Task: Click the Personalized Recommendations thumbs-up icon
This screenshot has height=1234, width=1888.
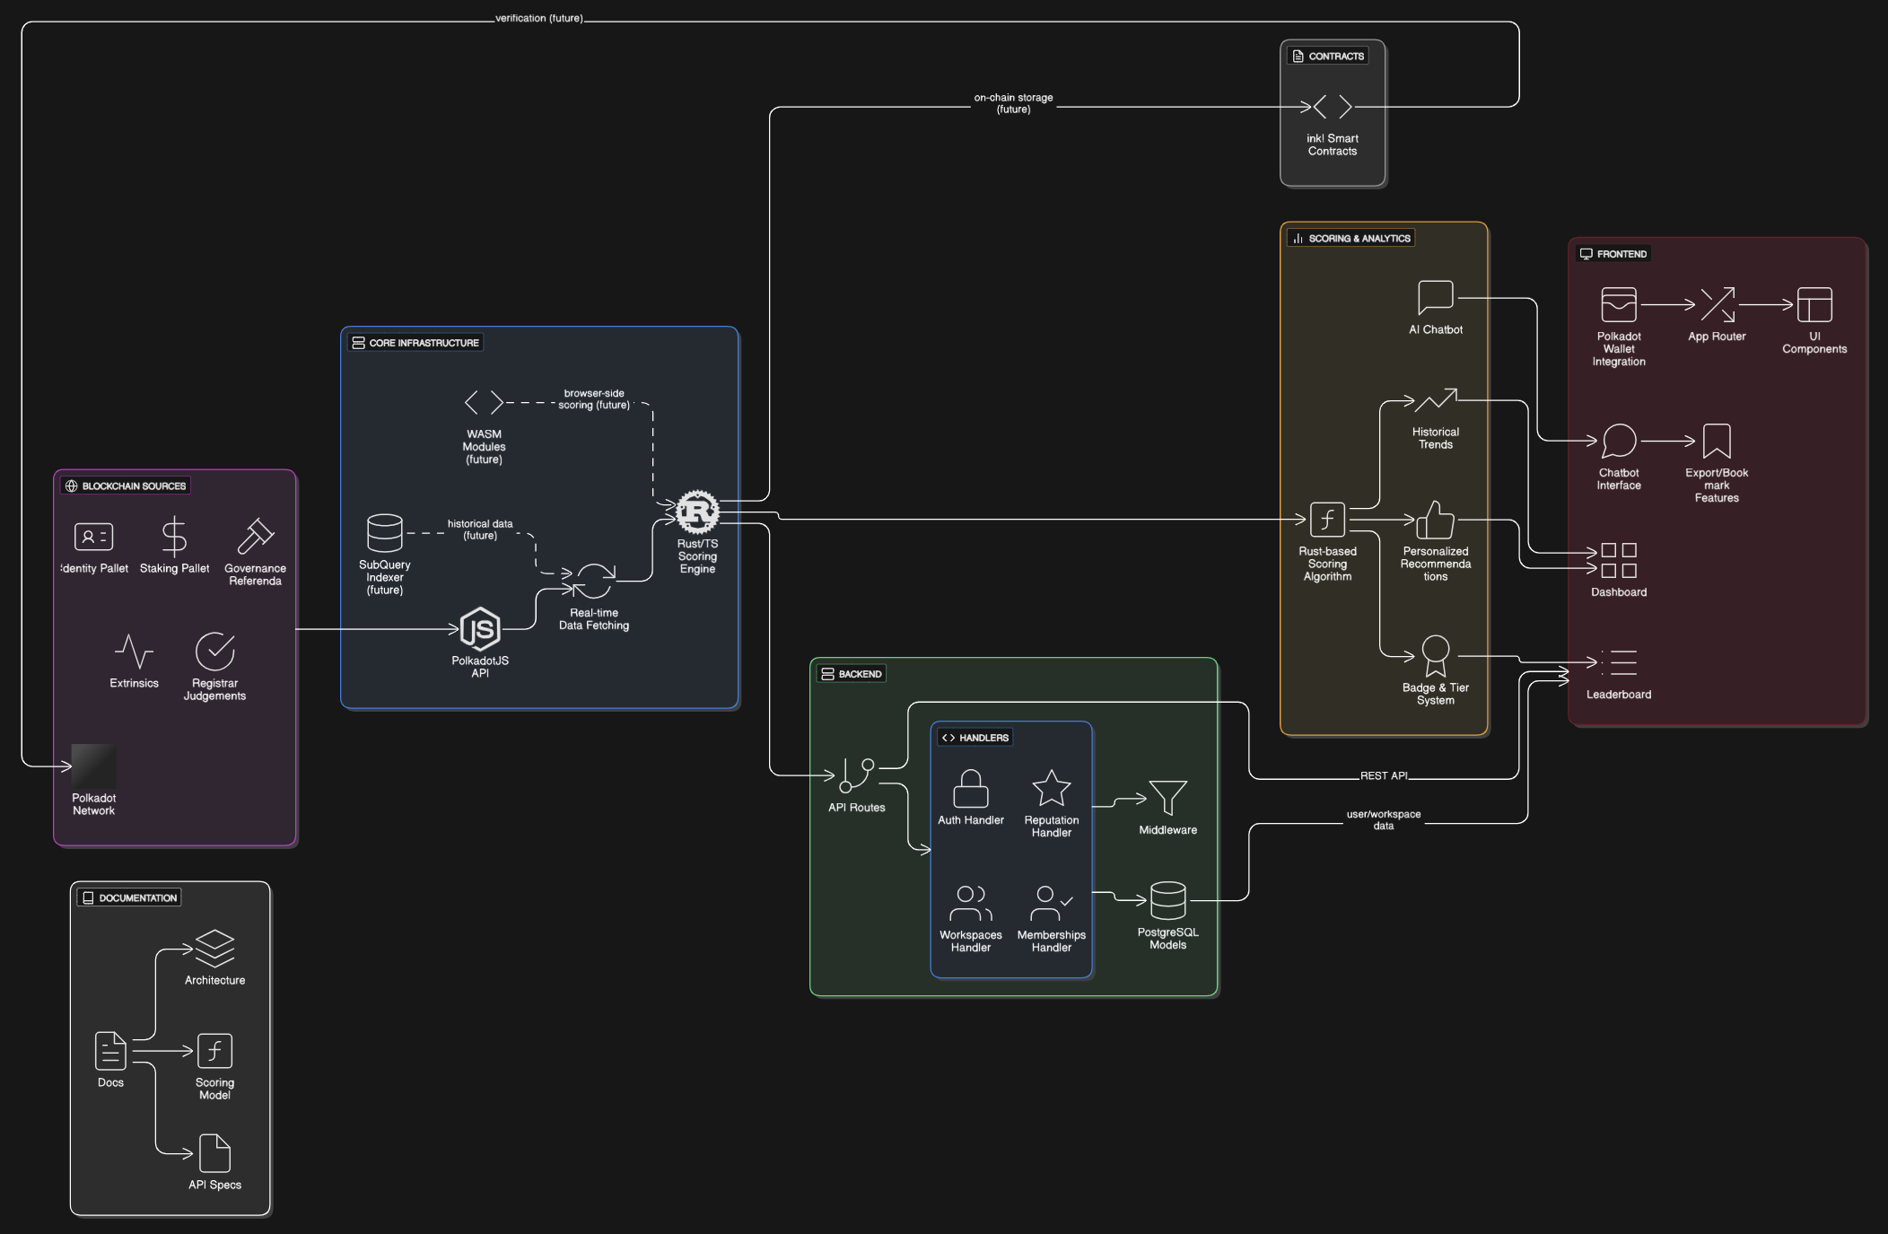Action: (1435, 521)
